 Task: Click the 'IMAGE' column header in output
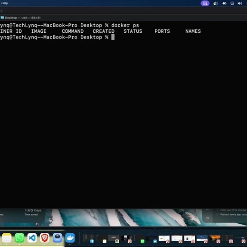[38, 31]
